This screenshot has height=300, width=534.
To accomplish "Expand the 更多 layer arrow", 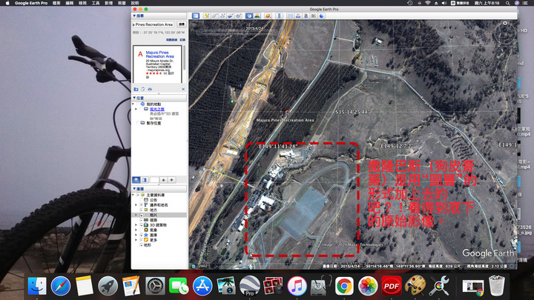I will click(136, 240).
